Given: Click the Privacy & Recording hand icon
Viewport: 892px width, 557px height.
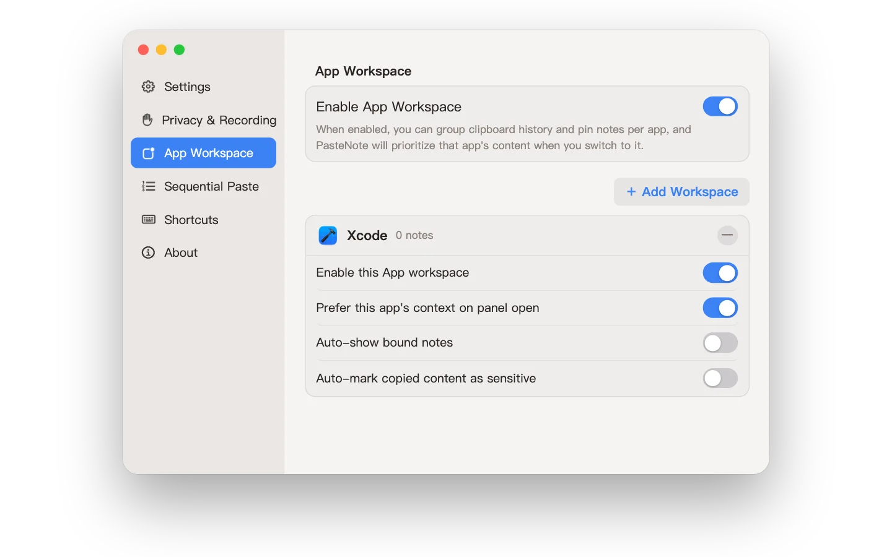Looking at the screenshot, I should (147, 119).
